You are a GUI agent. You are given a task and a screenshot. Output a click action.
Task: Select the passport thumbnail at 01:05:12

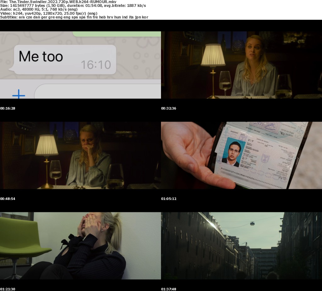[x=241, y=155]
